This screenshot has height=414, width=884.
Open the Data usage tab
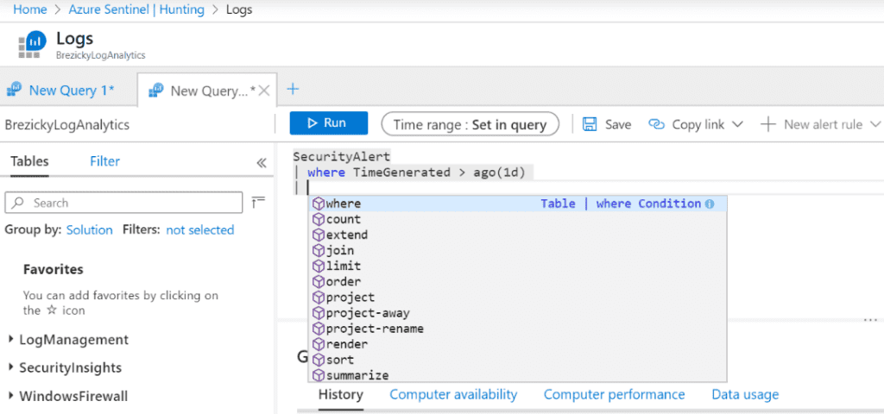[x=745, y=394]
